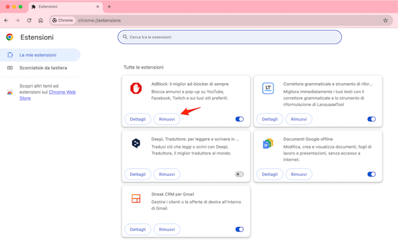Disable the AdBlock toggle
The image size is (398, 246).
[x=240, y=119]
